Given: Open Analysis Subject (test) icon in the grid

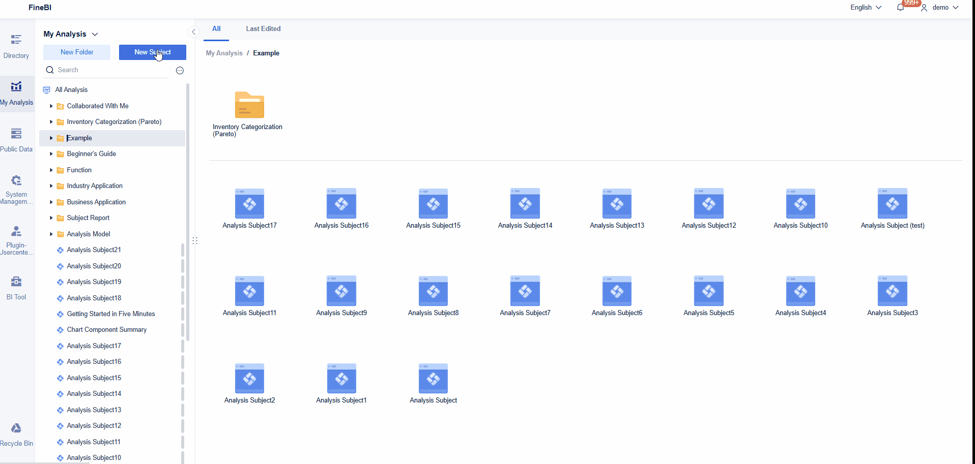Looking at the screenshot, I should pos(893,204).
